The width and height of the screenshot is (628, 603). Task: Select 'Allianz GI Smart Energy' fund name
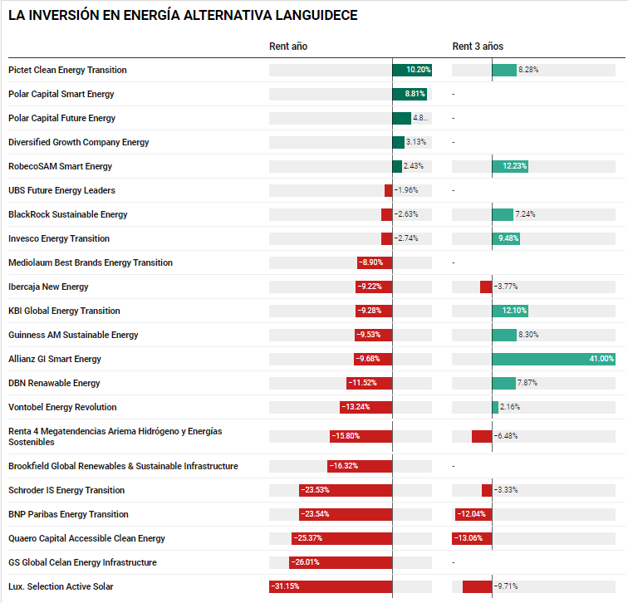pos(55,359)
